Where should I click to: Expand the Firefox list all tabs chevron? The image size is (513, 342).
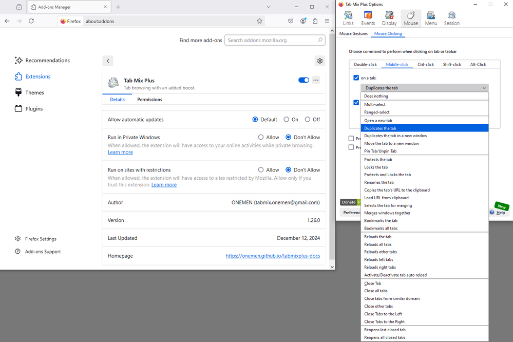(x=269, y=7)
